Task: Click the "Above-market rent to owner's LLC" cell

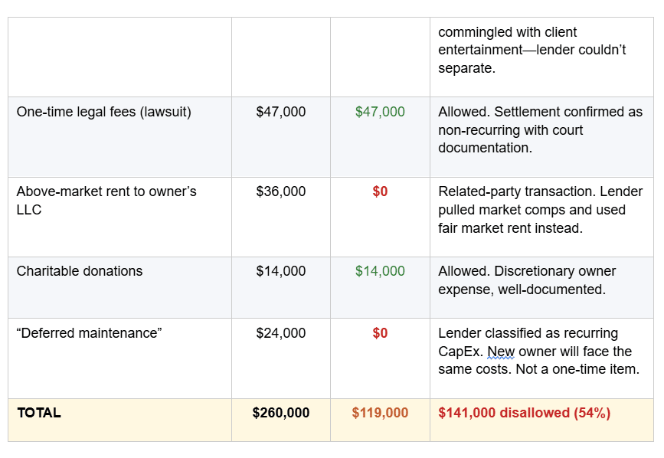Action: [106, 201]
